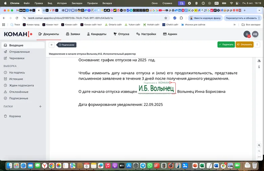Screen dimensions: 264x171
Task: Open the notifications bell icon
Action: click(x=247, y=34)
